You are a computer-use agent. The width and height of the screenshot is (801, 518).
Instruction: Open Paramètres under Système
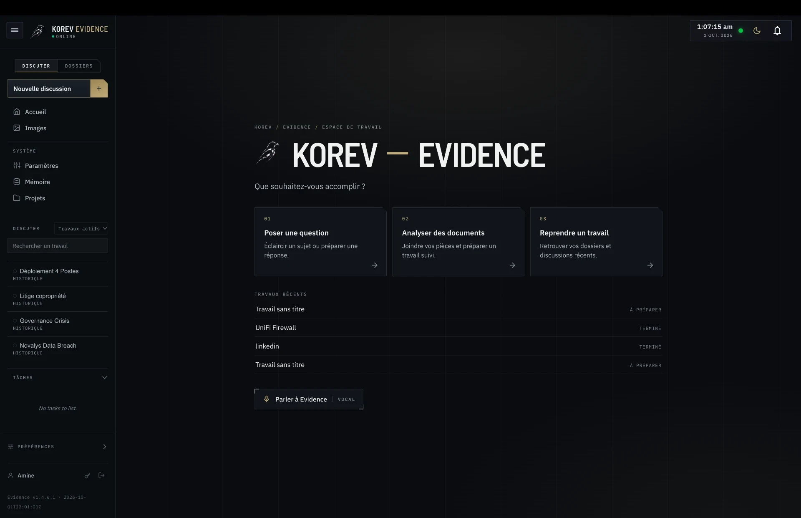(x=58, y=166)
